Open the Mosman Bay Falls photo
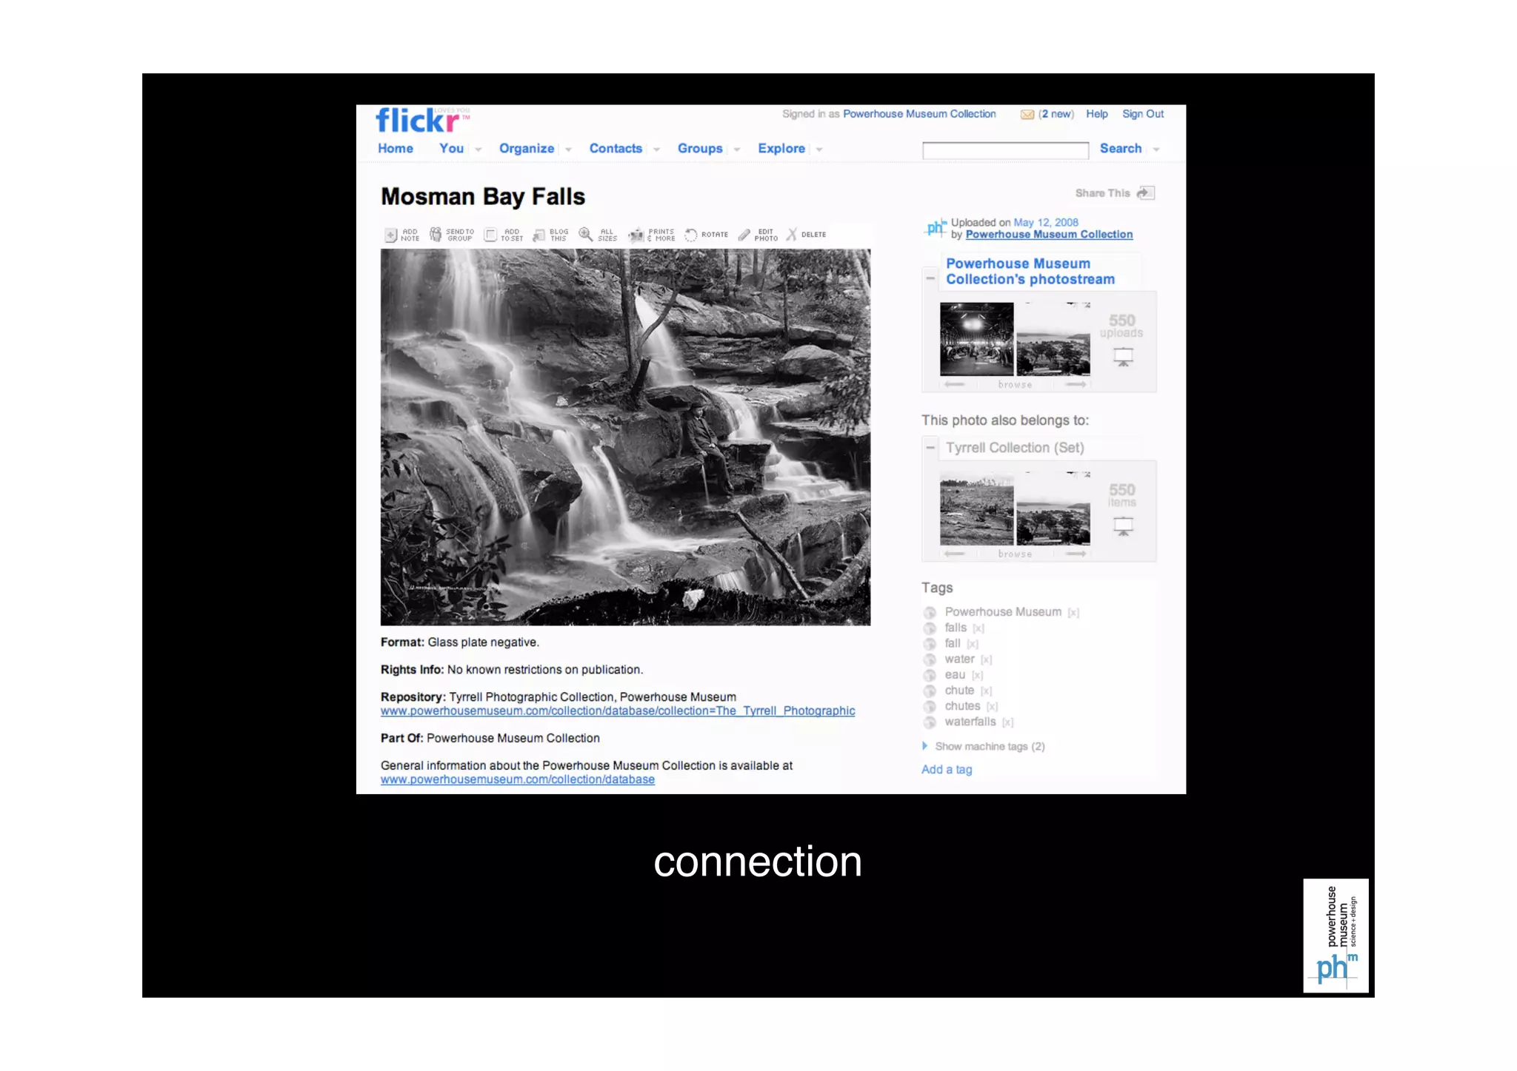The image size is (1517, 1071). click(x=625, y=437)
